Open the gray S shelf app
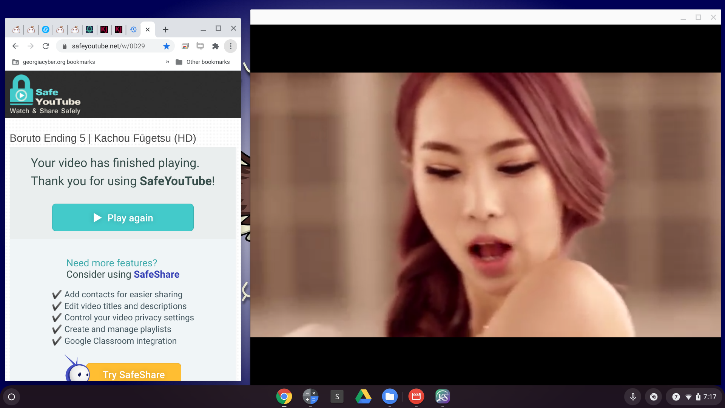 tap(337, 397)
